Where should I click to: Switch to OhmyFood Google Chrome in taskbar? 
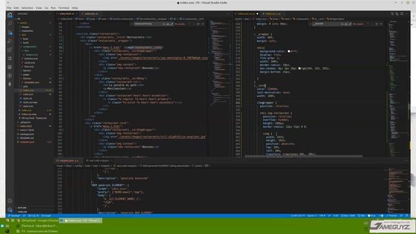38,220
